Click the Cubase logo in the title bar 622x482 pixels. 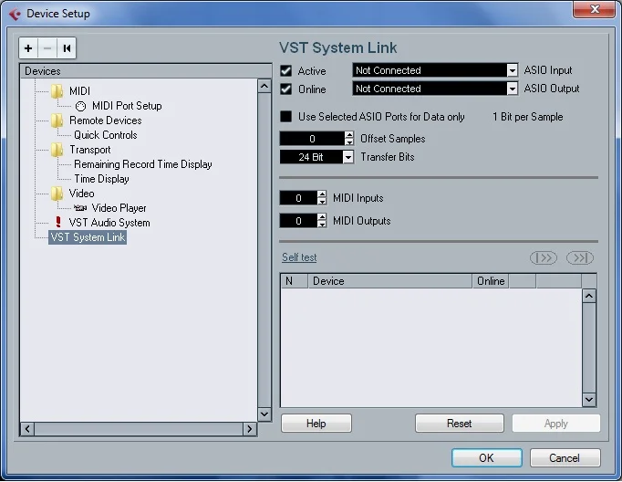(16, 14)
